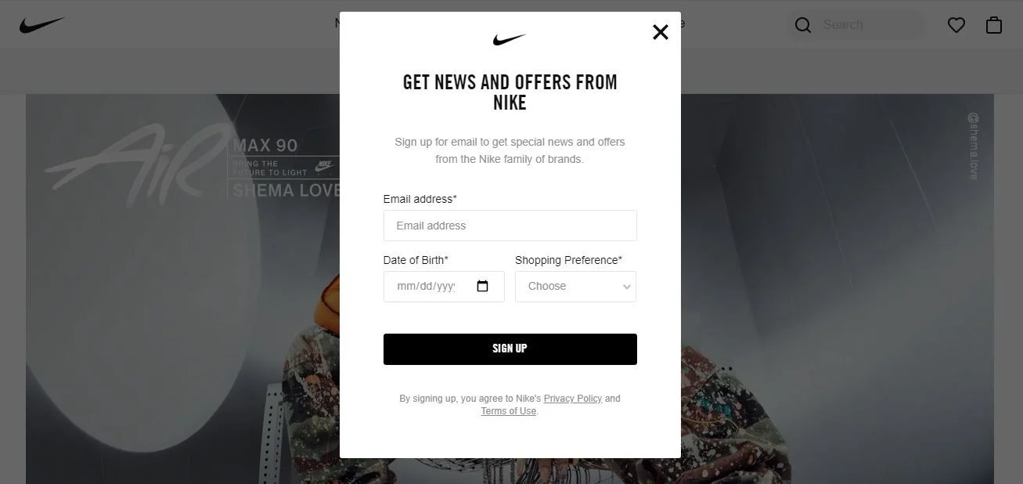The image size is (1023, 484).
Task: Click the Date of Birth field
Action: coord(430,286)
